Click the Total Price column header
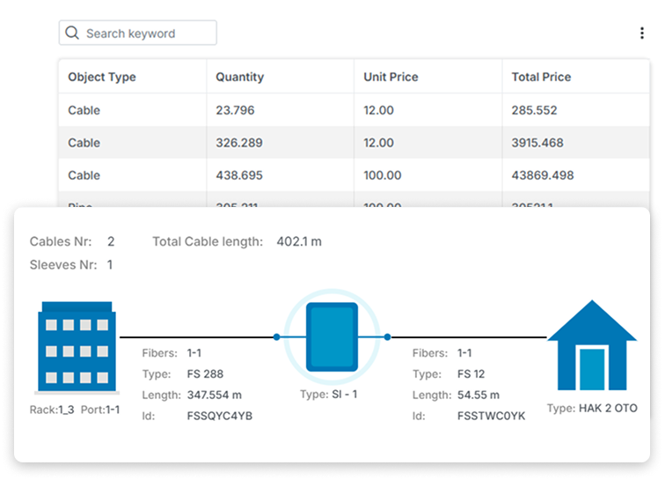The height and width of the screenshot is (480, 665). point(541,78)
